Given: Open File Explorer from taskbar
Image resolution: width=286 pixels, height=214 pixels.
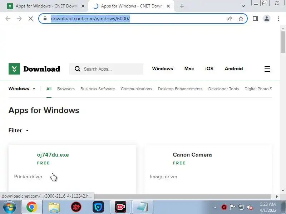Looking at the screenshot, I should pos(54,207).
